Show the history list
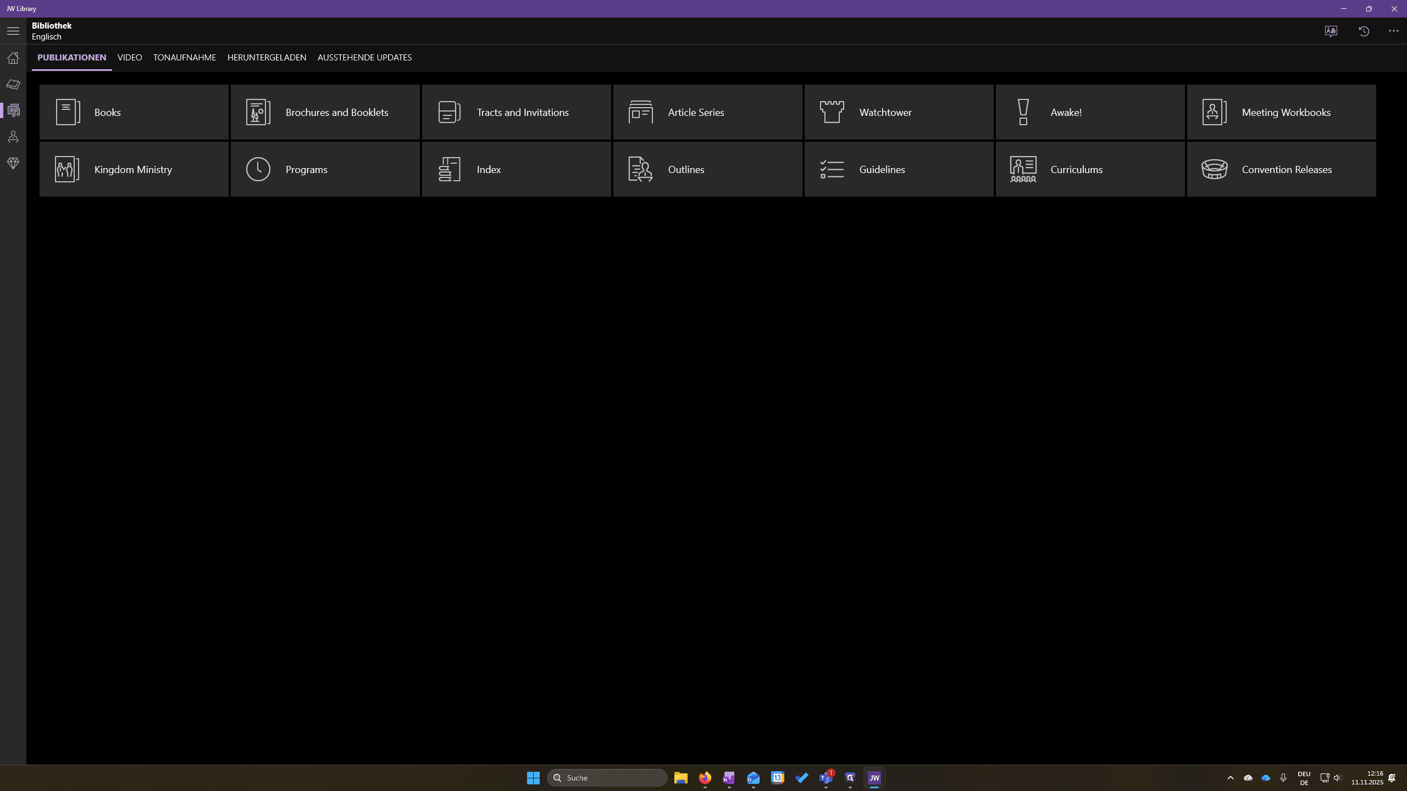The height and width of the screenshot is (791, 1407). tap(1364, 31)
